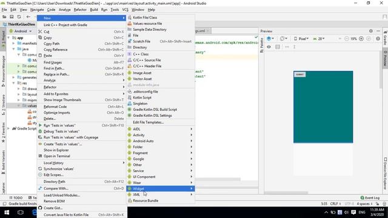Click the Task View taskbar icon
The image size is (388, 218).
click(x=21, y=213)
